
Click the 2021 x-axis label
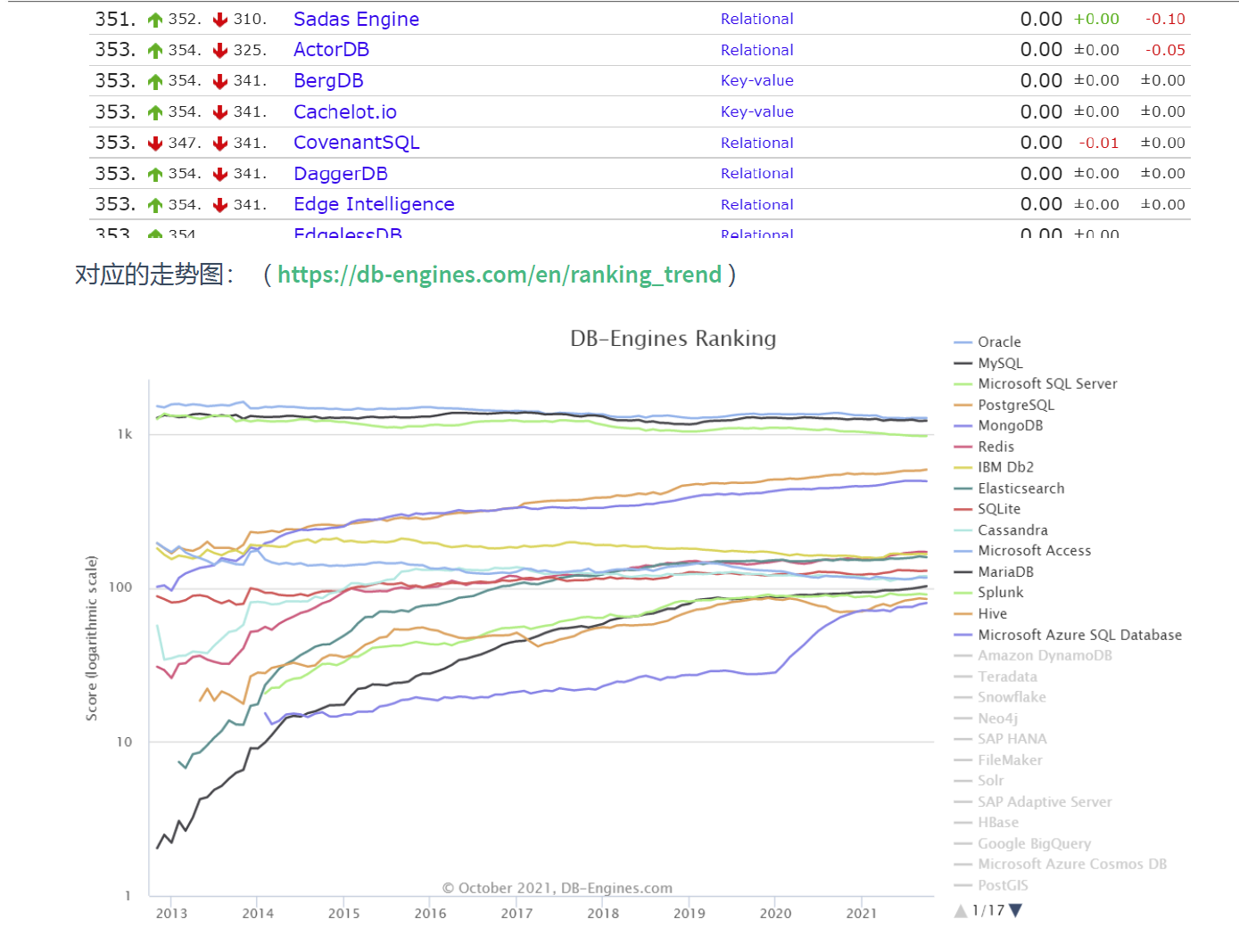[x=862, y=913]
